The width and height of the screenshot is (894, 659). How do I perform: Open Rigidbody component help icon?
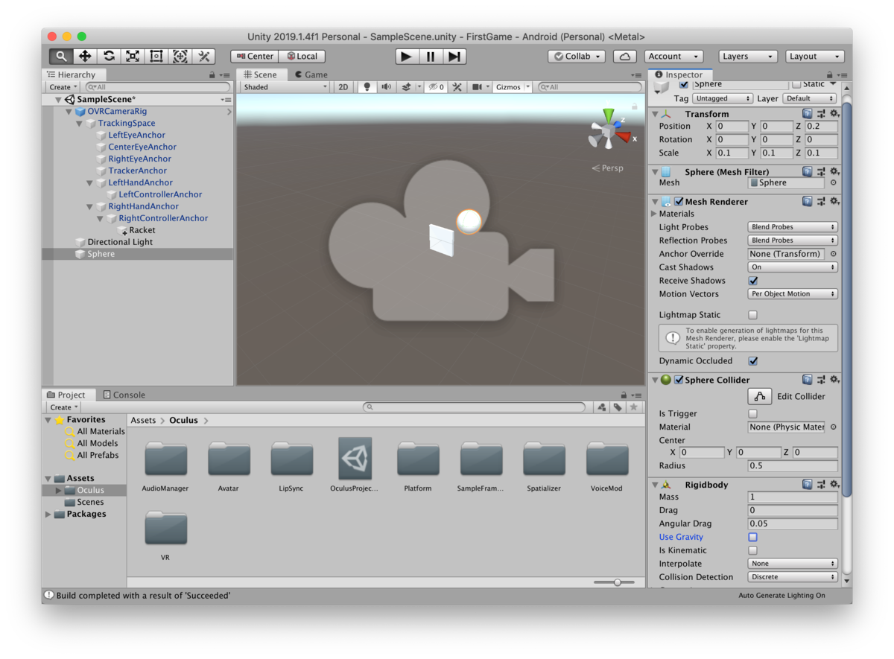(x=808, y=485)
